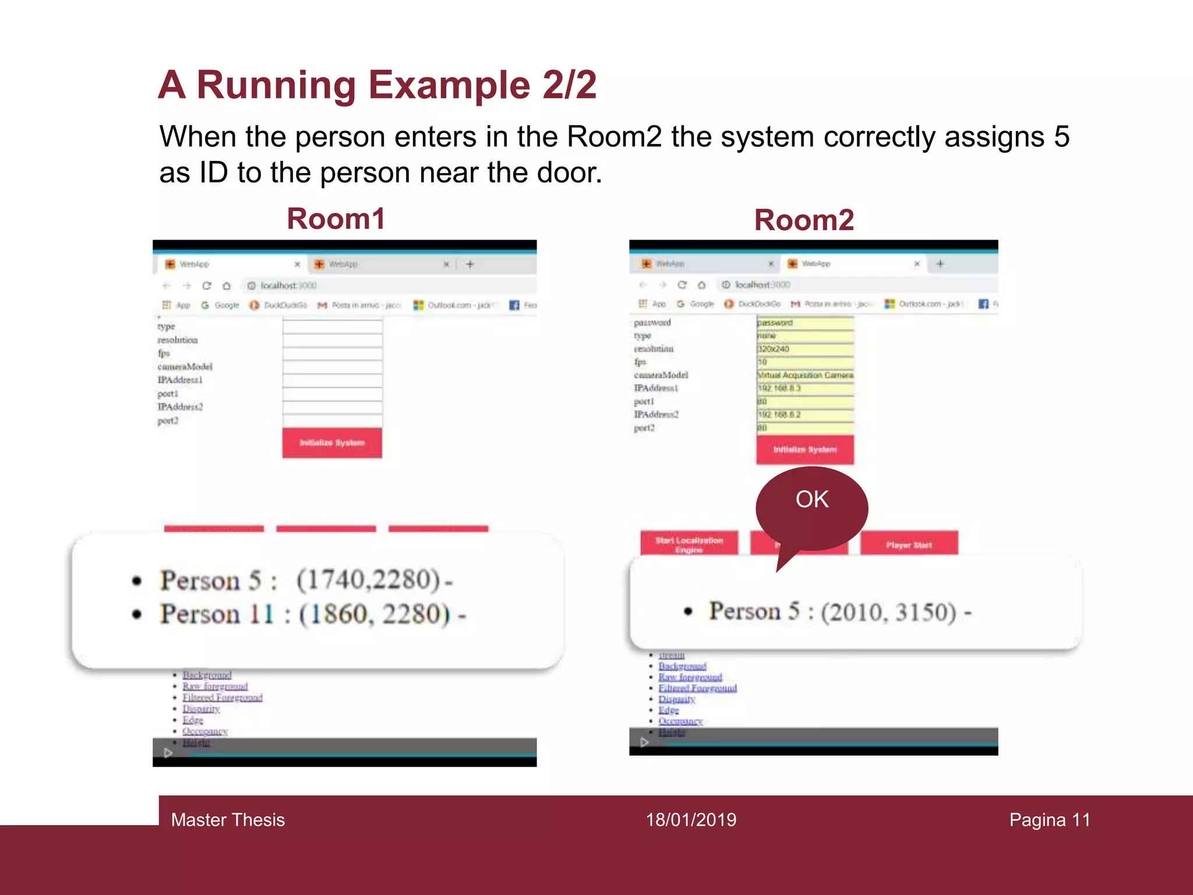Close the first WebApp tab in Room1
Viewport: 1193px width, 895px height.
click(x=297, y=265)
